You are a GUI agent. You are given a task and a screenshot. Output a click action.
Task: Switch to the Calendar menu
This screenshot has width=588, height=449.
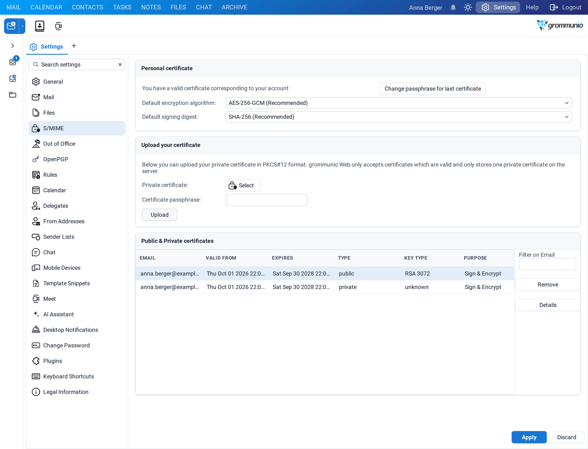47,7
